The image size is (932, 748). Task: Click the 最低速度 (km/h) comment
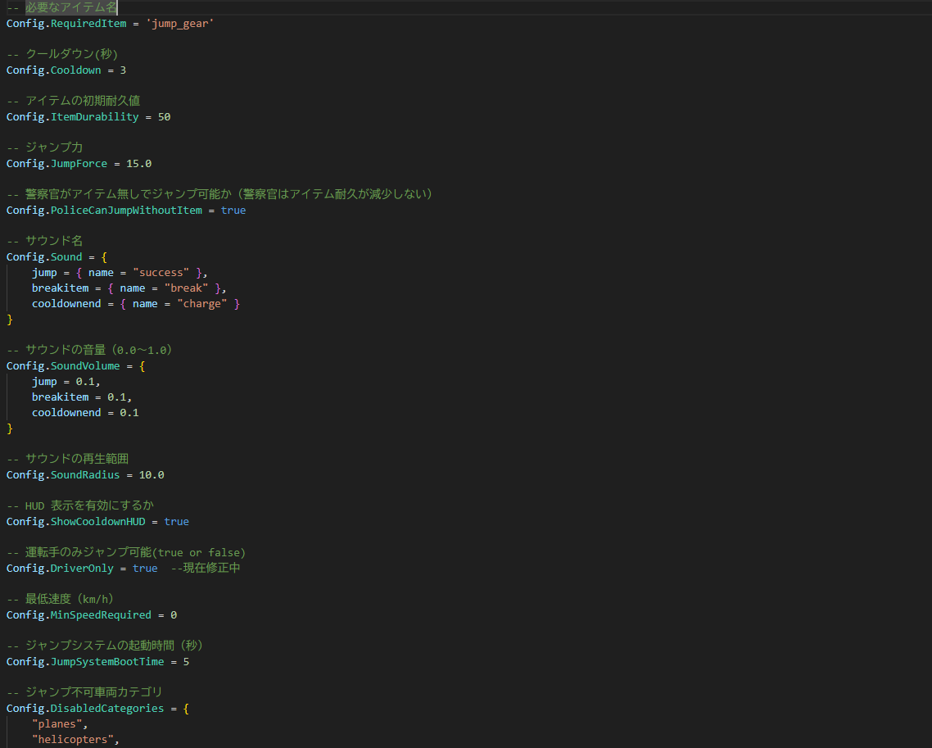click(60, 600)
